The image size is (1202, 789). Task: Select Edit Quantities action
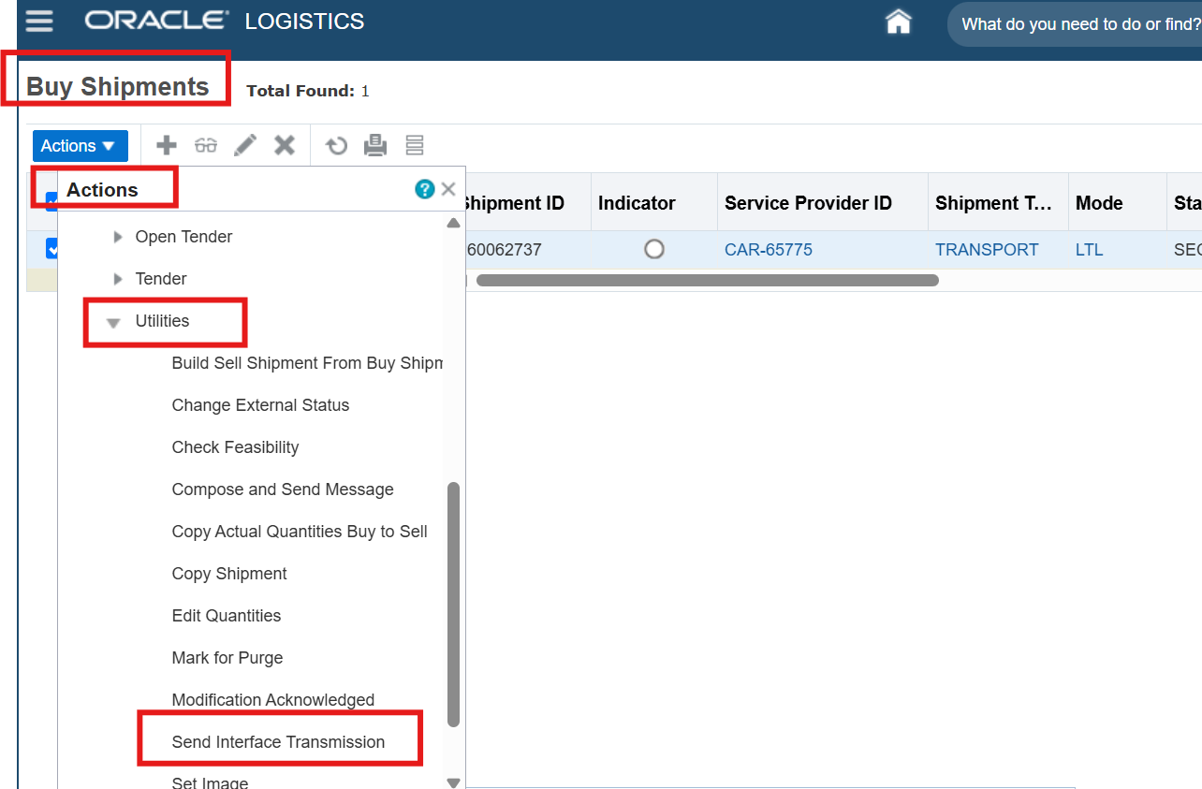(227, 616)
